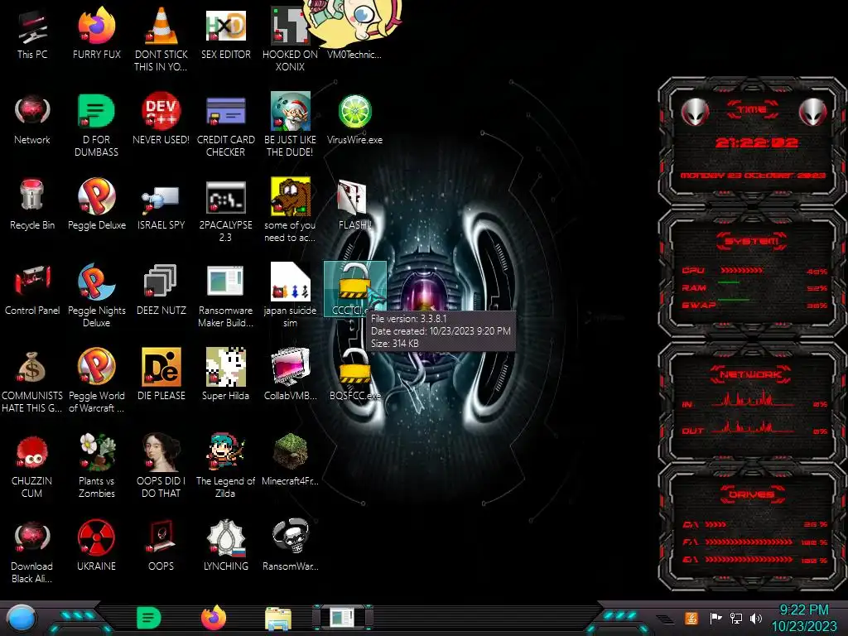Click the TIME widget clock display
Screen dimensions: 848x636
pyautogui.click(x=756, y=142)
